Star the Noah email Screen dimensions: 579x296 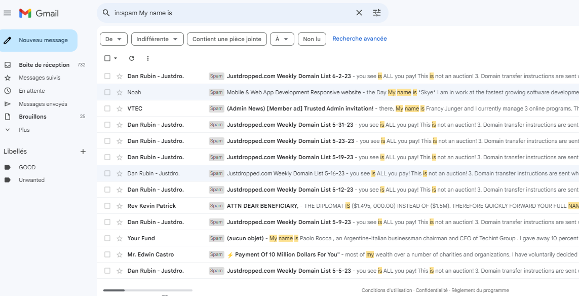pos(119,92)
